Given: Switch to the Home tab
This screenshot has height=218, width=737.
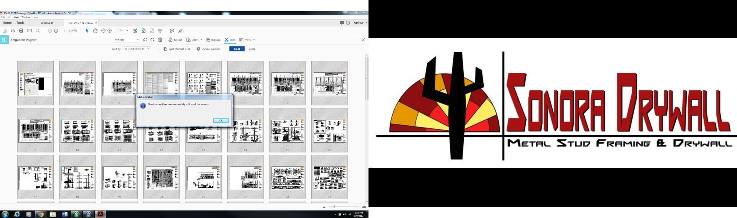Looking at the screenshot, I should tap(7, 23).
